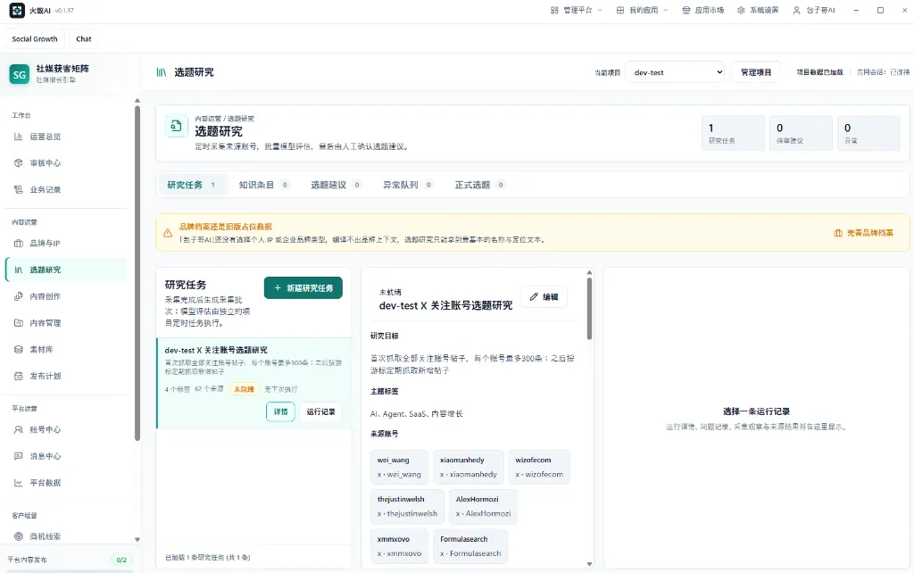Click the 商机线索 target icon

pos(18,536)
